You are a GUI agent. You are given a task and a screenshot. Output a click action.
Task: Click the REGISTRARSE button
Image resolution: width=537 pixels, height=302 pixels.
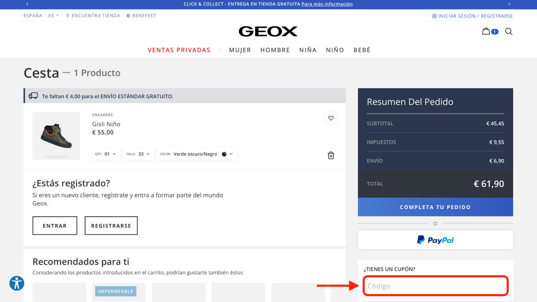click(111, 226)
